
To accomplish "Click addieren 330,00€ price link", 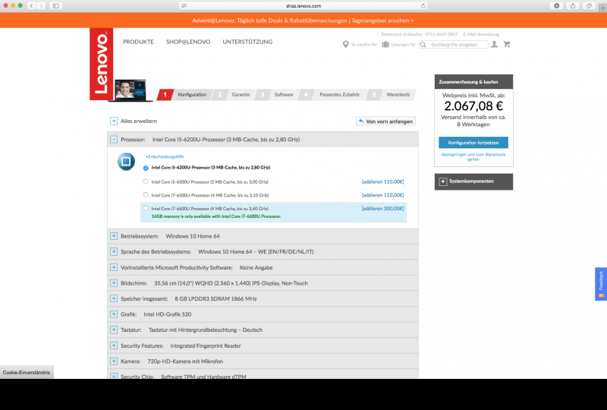I will pyautogui.click(x=382, y=209).
